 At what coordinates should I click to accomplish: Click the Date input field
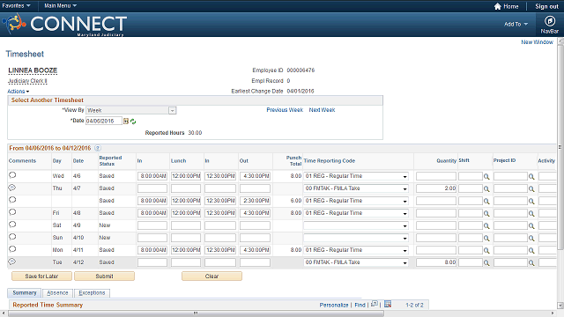(x=104, y=122)
